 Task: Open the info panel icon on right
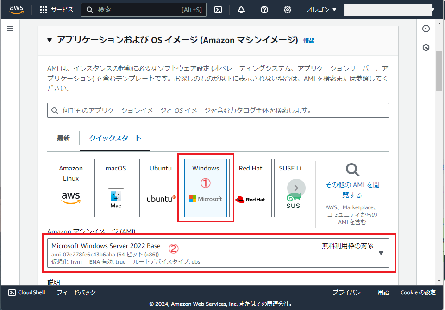tap(426, 29)
